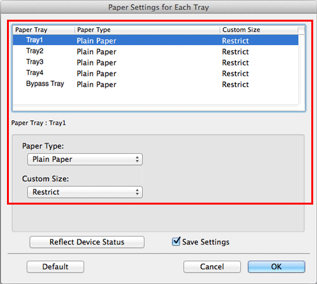Select the Tray3 row in the list
This screenshot has width=317, height=284.
(x=155, y=62)
